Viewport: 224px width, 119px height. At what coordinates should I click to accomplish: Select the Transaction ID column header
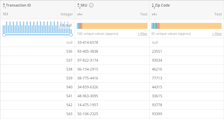click(18, 5)
